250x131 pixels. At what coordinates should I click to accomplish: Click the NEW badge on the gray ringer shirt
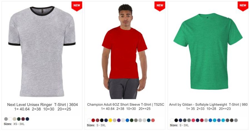[x=77, y=6]
